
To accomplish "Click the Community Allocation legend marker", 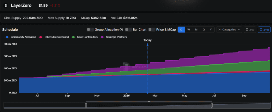I will 7,37.
